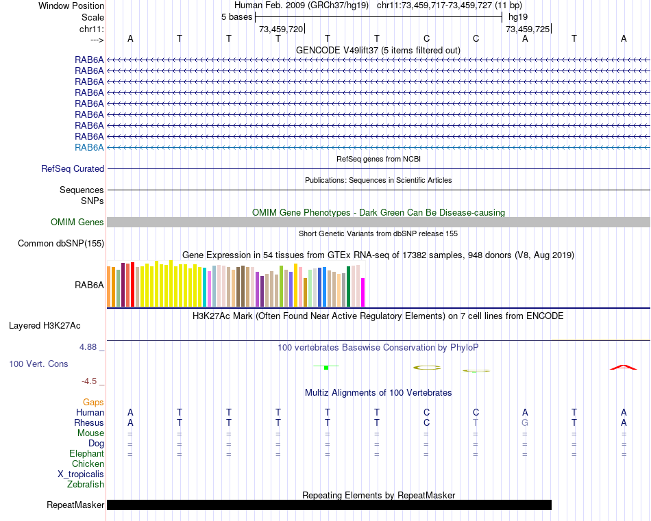Click 'Human Feb. 2009 (GRCh37/hg19)' assembly text
651x521 pixels.
(x=302, y=5)
